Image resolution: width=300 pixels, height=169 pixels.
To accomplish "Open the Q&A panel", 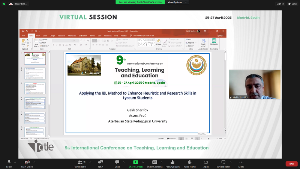I will (100, 163).
